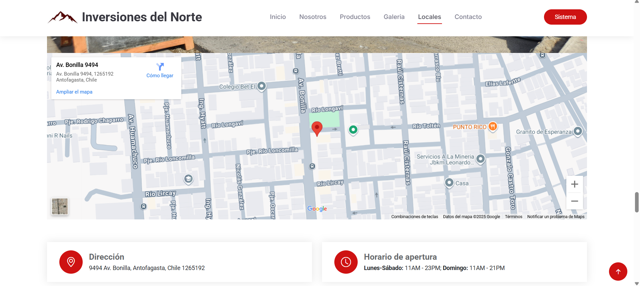
Task: Open the map Términos link
Action: pos(513,217)
